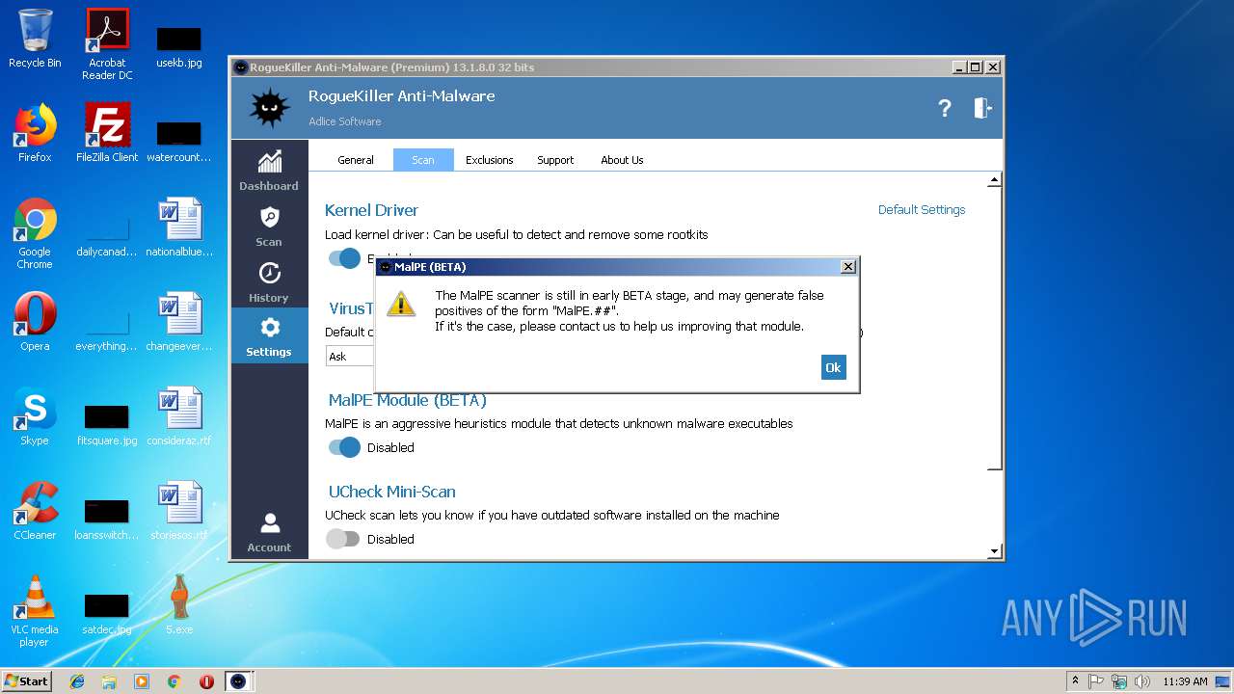1234x694 pixels.
Task: Toggle the UCheck Mini-Scan switch
Action: [342, 539]
